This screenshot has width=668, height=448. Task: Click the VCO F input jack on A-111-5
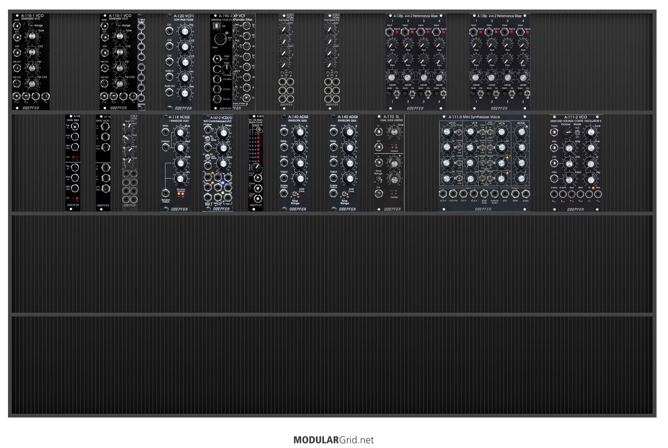tap(443, 194)
